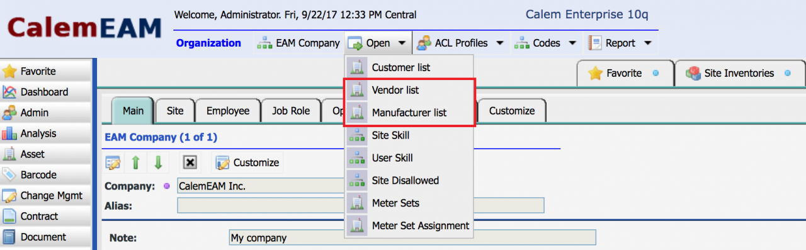Click the EAM Company org chart icon
Viewport: 806px width, 250px height.
coord(264,43)
